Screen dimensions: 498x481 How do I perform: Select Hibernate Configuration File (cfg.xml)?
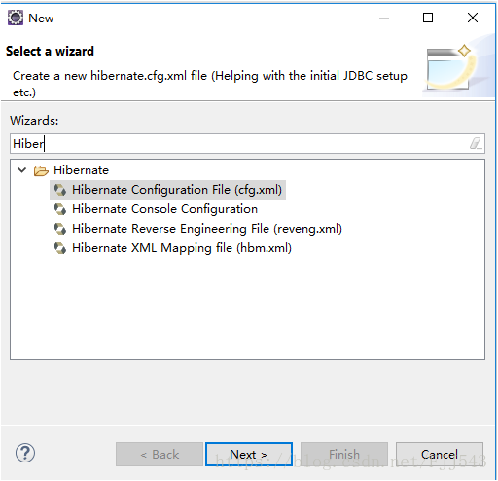[177, 190]
